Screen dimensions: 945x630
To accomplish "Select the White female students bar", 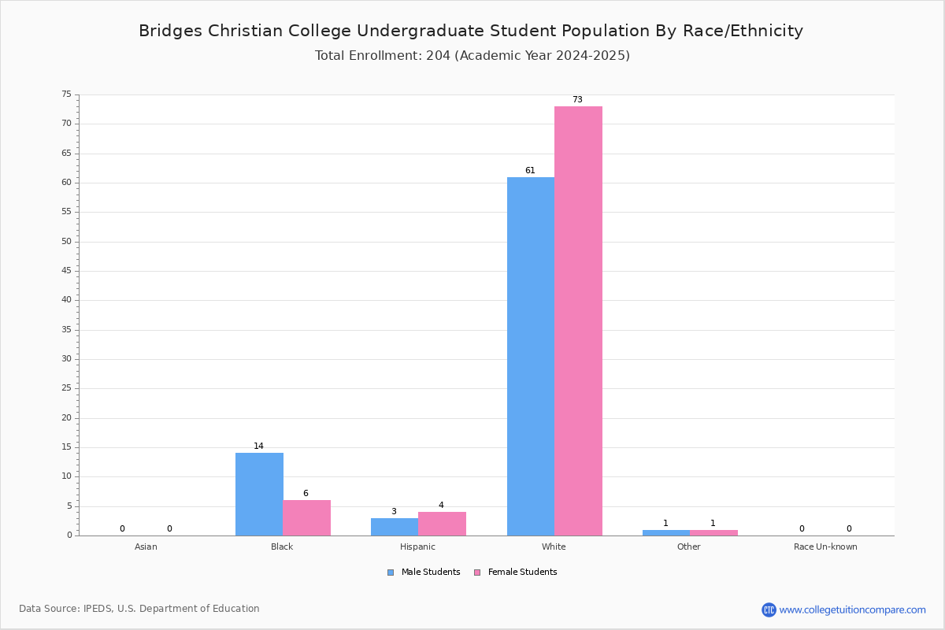I will [x=578, y=321].
